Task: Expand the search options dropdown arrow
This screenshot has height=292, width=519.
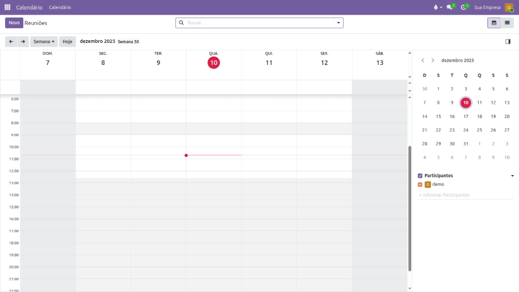Action: coord(338,23)
